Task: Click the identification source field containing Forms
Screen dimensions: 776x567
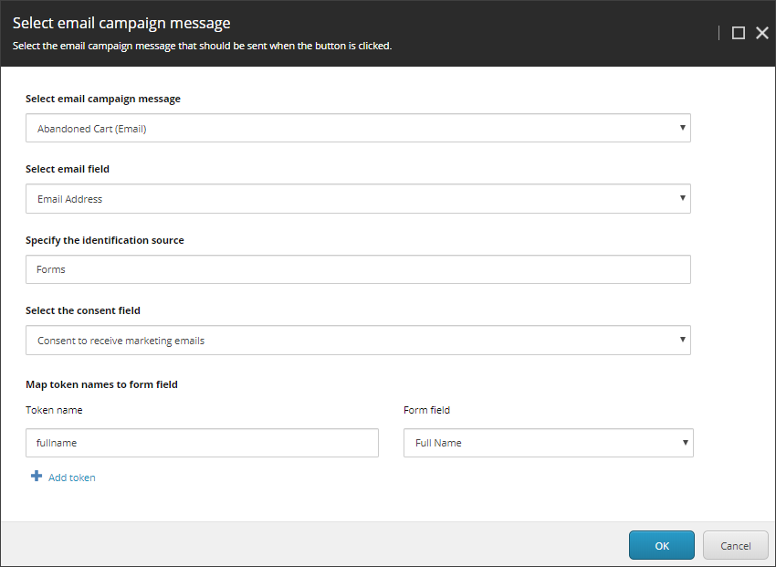Action: click(358, 269)
